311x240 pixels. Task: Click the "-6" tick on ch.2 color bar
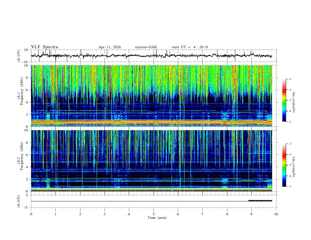click(x=289, y=176)
